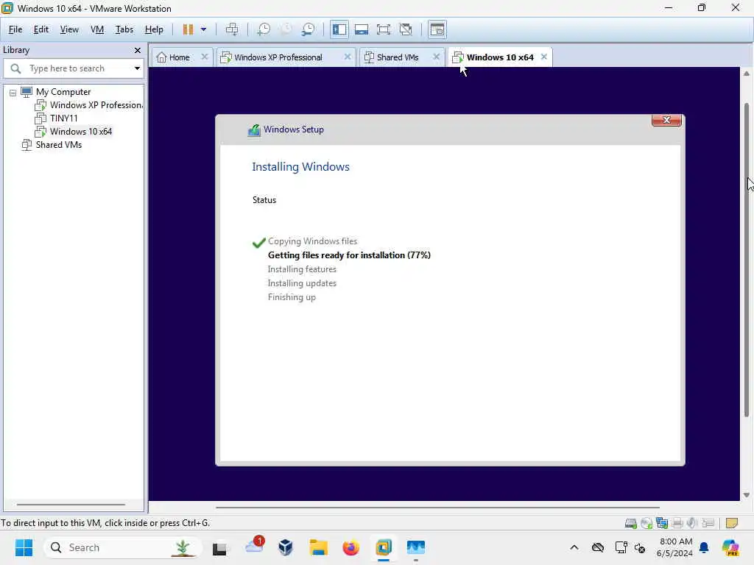Click the sound card status icon
754x565 pixels.
click(x=692, y=523)
